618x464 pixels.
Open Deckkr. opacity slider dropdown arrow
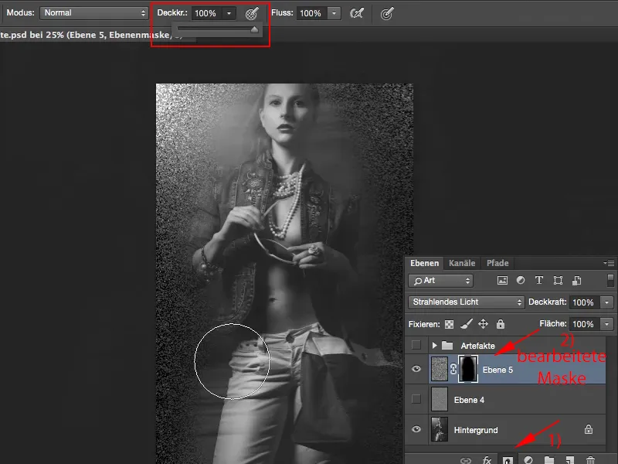[x=229, y=13]
